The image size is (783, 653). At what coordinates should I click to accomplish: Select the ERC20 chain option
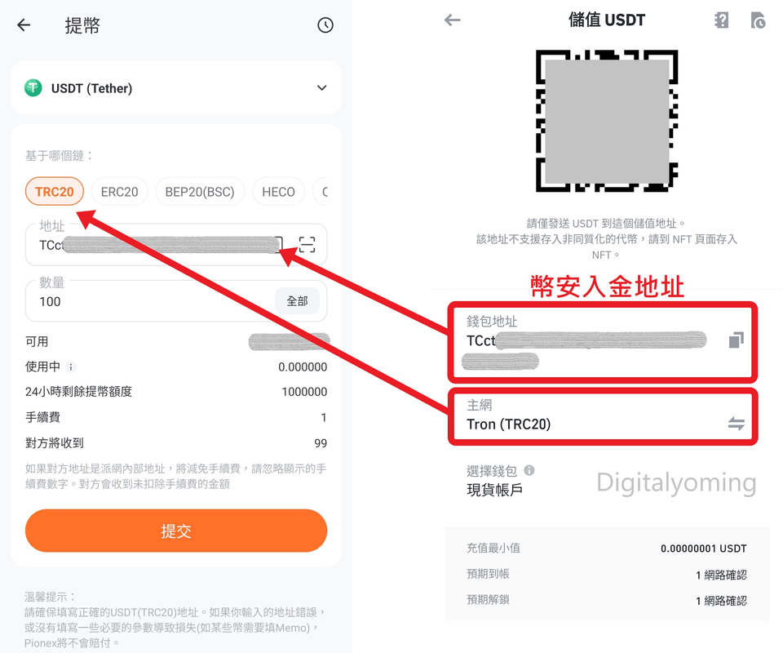[119, 192]
